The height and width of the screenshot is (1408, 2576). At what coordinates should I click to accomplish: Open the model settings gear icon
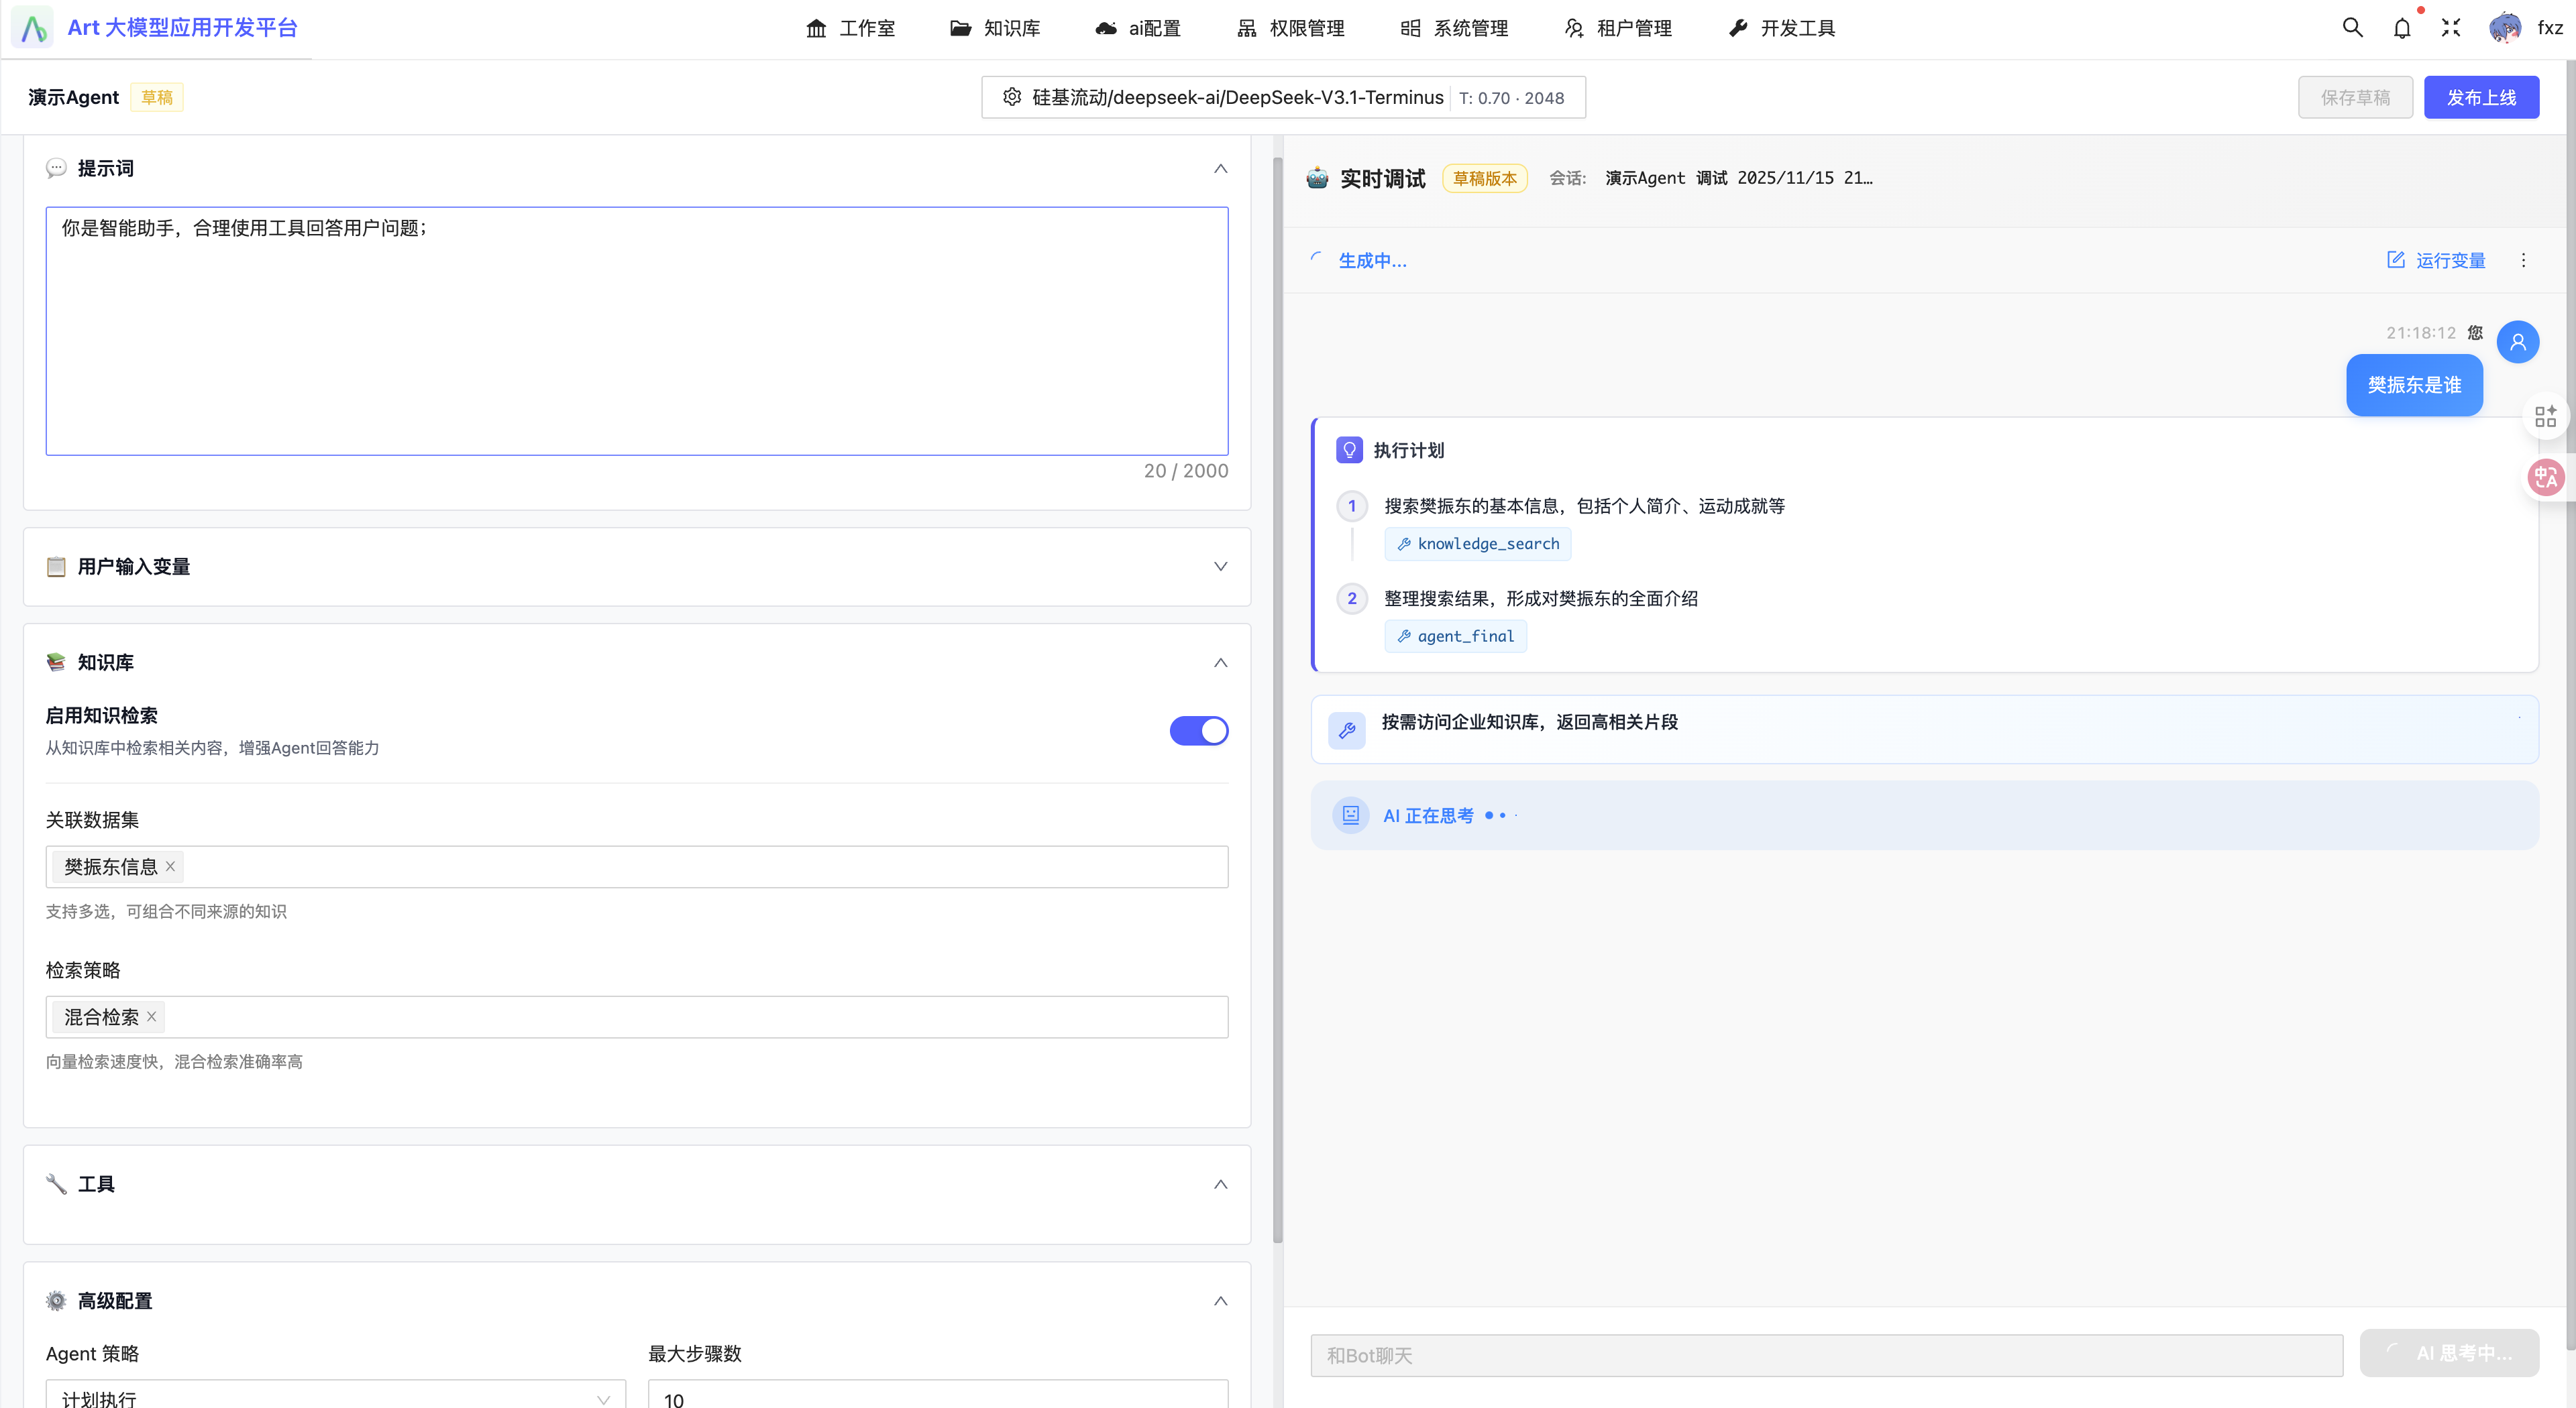pos(1012,97)
